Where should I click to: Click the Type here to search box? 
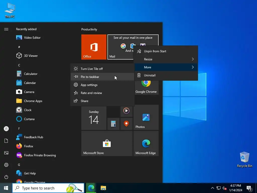48,188
